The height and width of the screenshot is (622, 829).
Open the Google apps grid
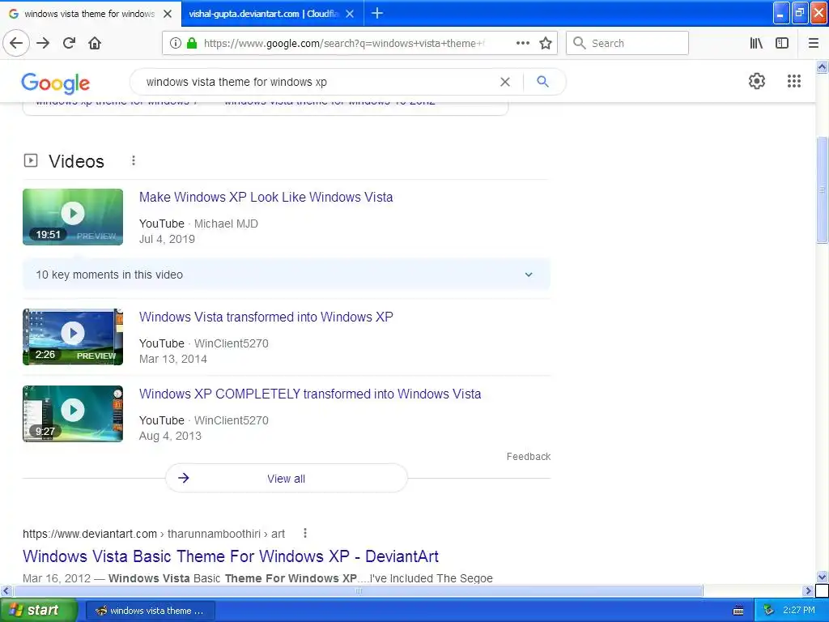pos(793,81)
